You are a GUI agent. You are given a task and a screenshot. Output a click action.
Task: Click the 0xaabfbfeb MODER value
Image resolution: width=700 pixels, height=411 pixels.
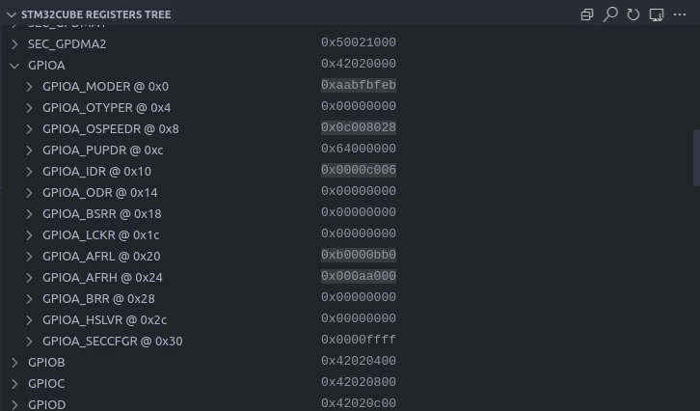click(359, 85)
